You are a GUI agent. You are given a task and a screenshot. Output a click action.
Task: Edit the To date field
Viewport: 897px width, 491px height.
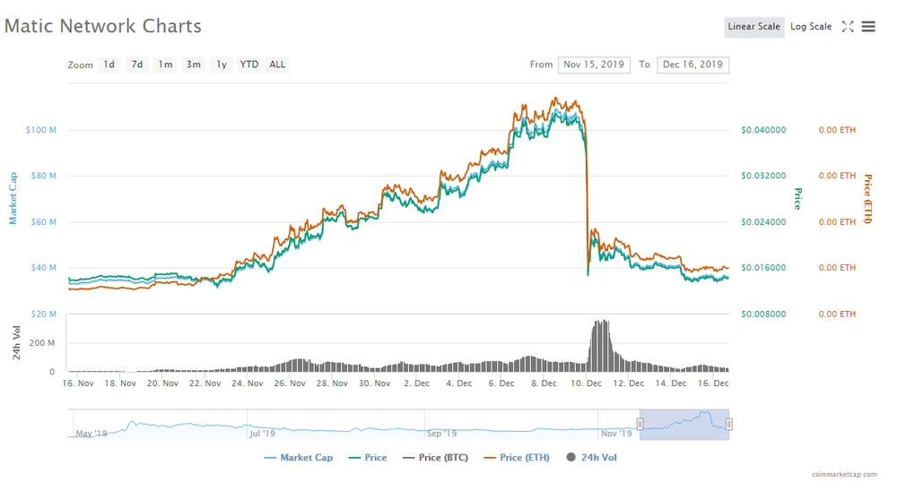[692, 65]
